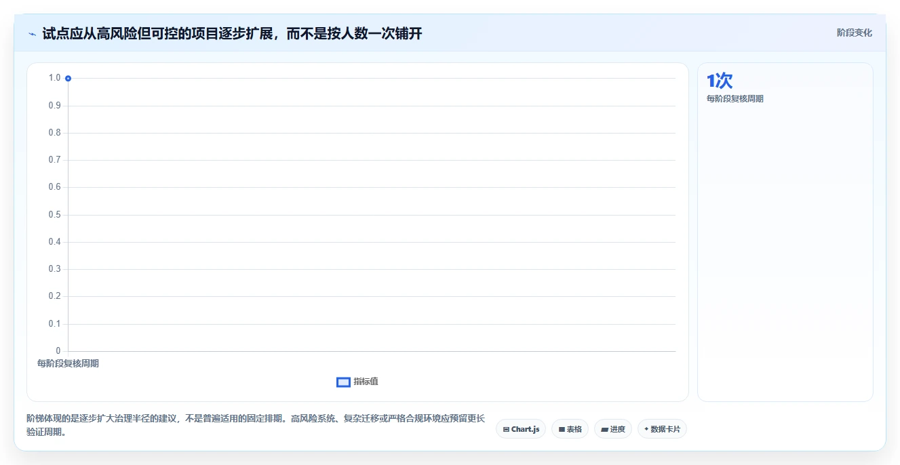Image resolution: width=900 pixels, height=465 pixels.
Task: Select the Chart.js tag
Action: (521, 429)
